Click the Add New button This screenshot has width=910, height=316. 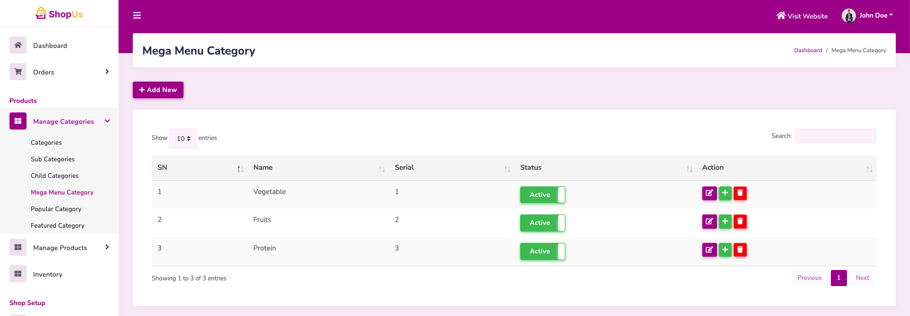pyautogui.click(x=158, y=90)
